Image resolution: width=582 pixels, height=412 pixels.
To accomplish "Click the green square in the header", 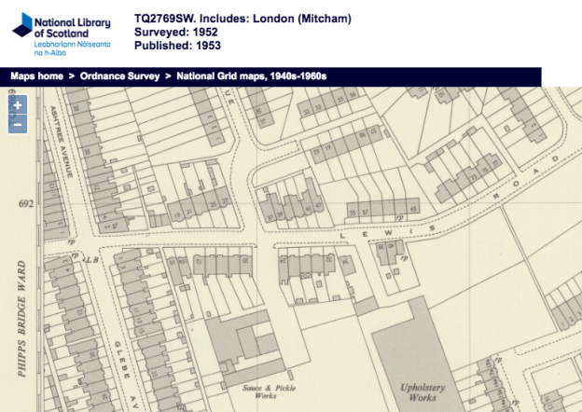I will coord(561,64).
